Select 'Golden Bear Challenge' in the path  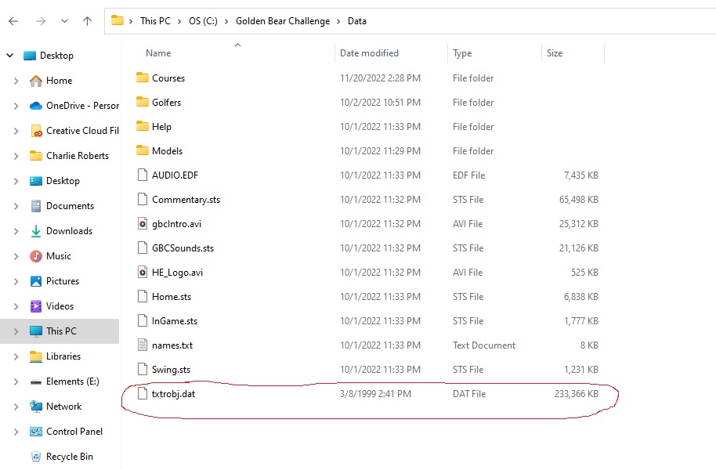click(283, 21)
